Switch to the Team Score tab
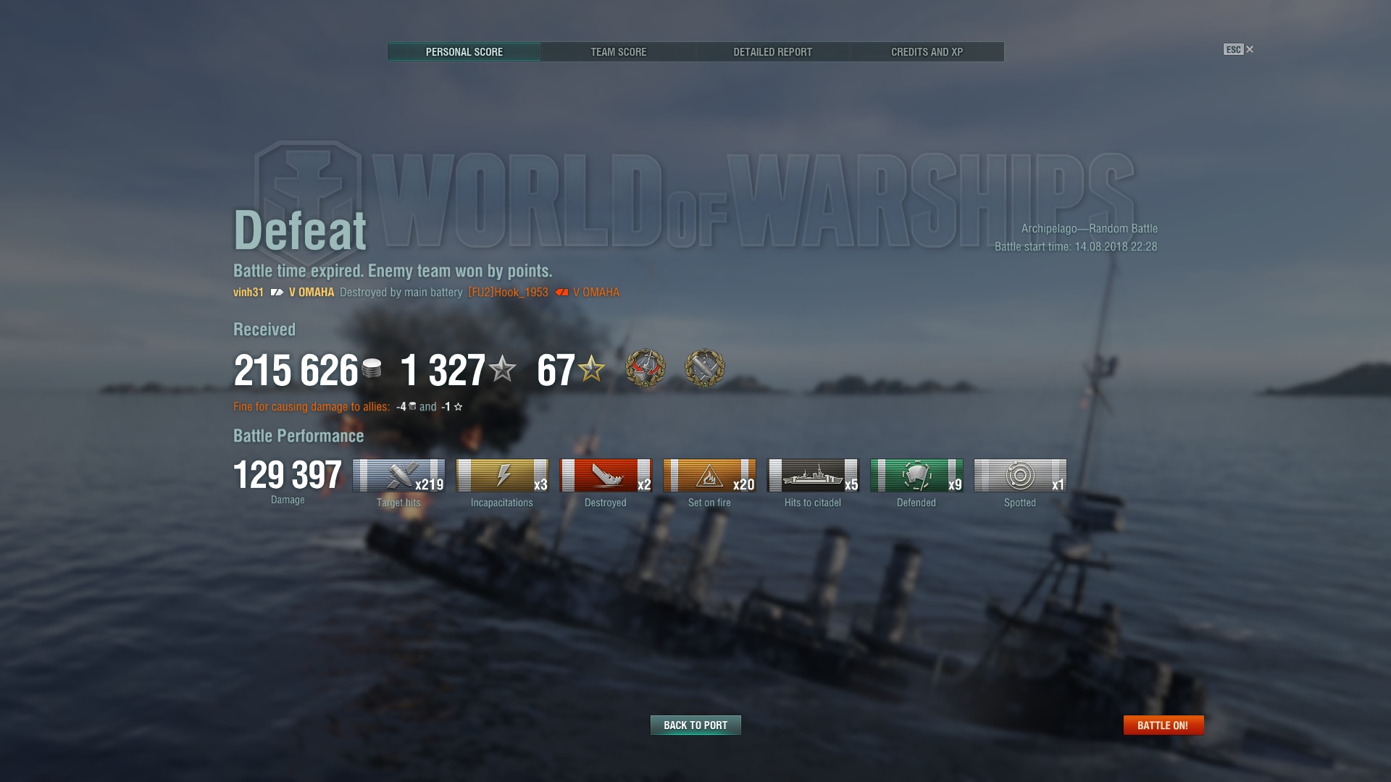This screenshot has height=782, width=1391. coord(619,52)
